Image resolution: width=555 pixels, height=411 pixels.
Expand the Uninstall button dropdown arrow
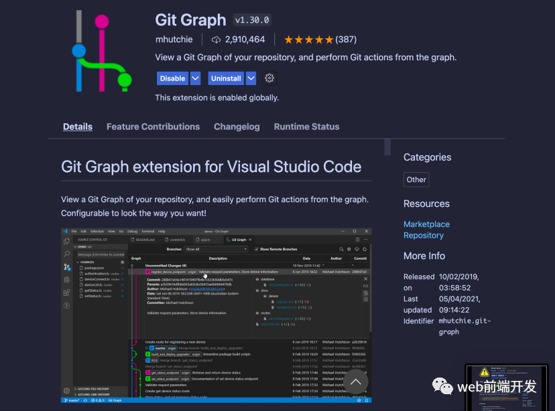coord(251,78)
